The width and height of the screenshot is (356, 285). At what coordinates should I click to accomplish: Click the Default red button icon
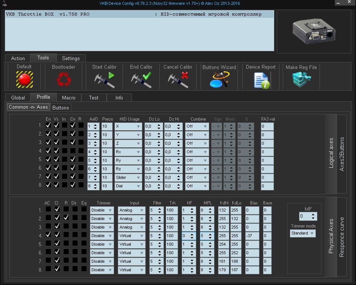[x=24, y=79]
